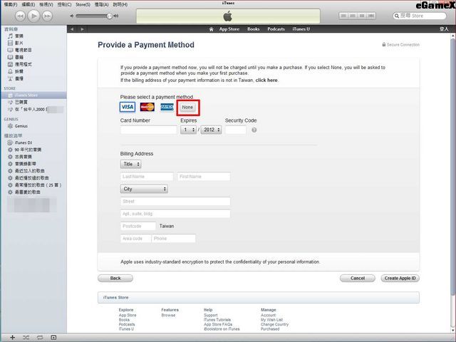Open the 控制(C) menu
The height and width of the screenshot is (342, 456).
pyautogui.click(x=64, y=5)
